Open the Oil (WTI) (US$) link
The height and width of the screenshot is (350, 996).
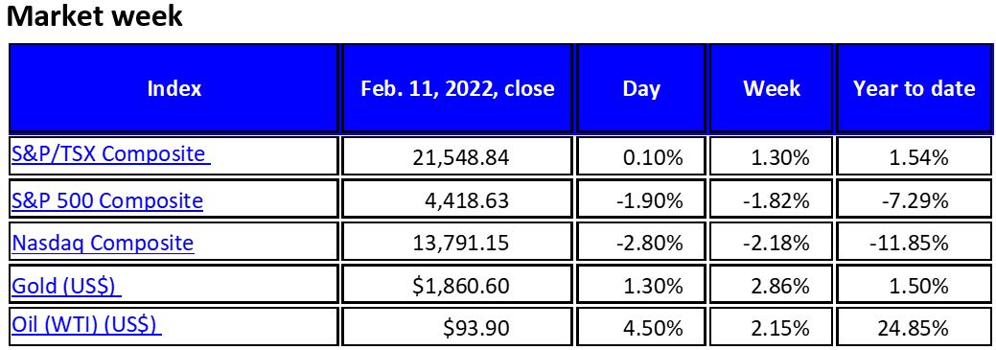pos(86,325)
